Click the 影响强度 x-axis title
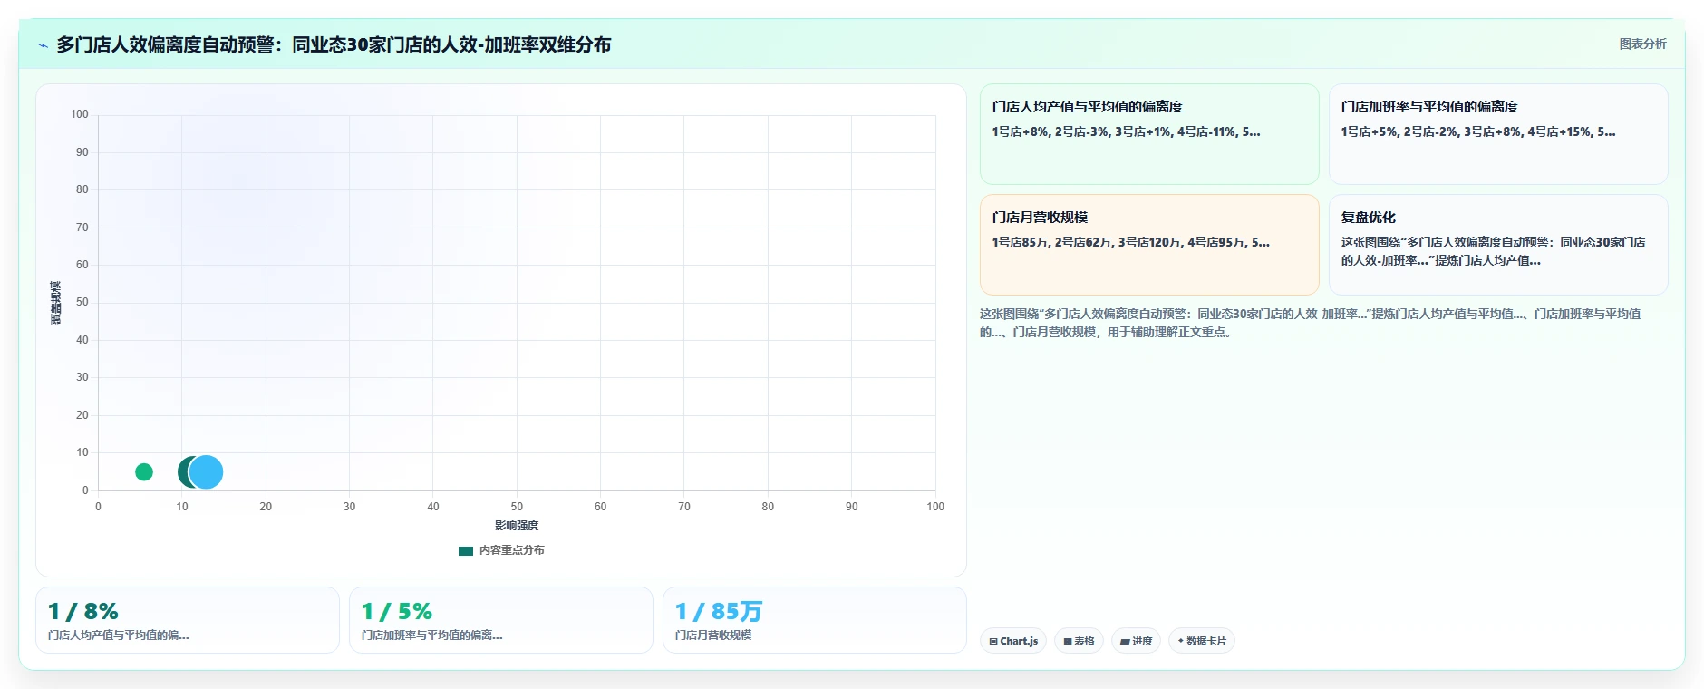 tap(517, 526)
